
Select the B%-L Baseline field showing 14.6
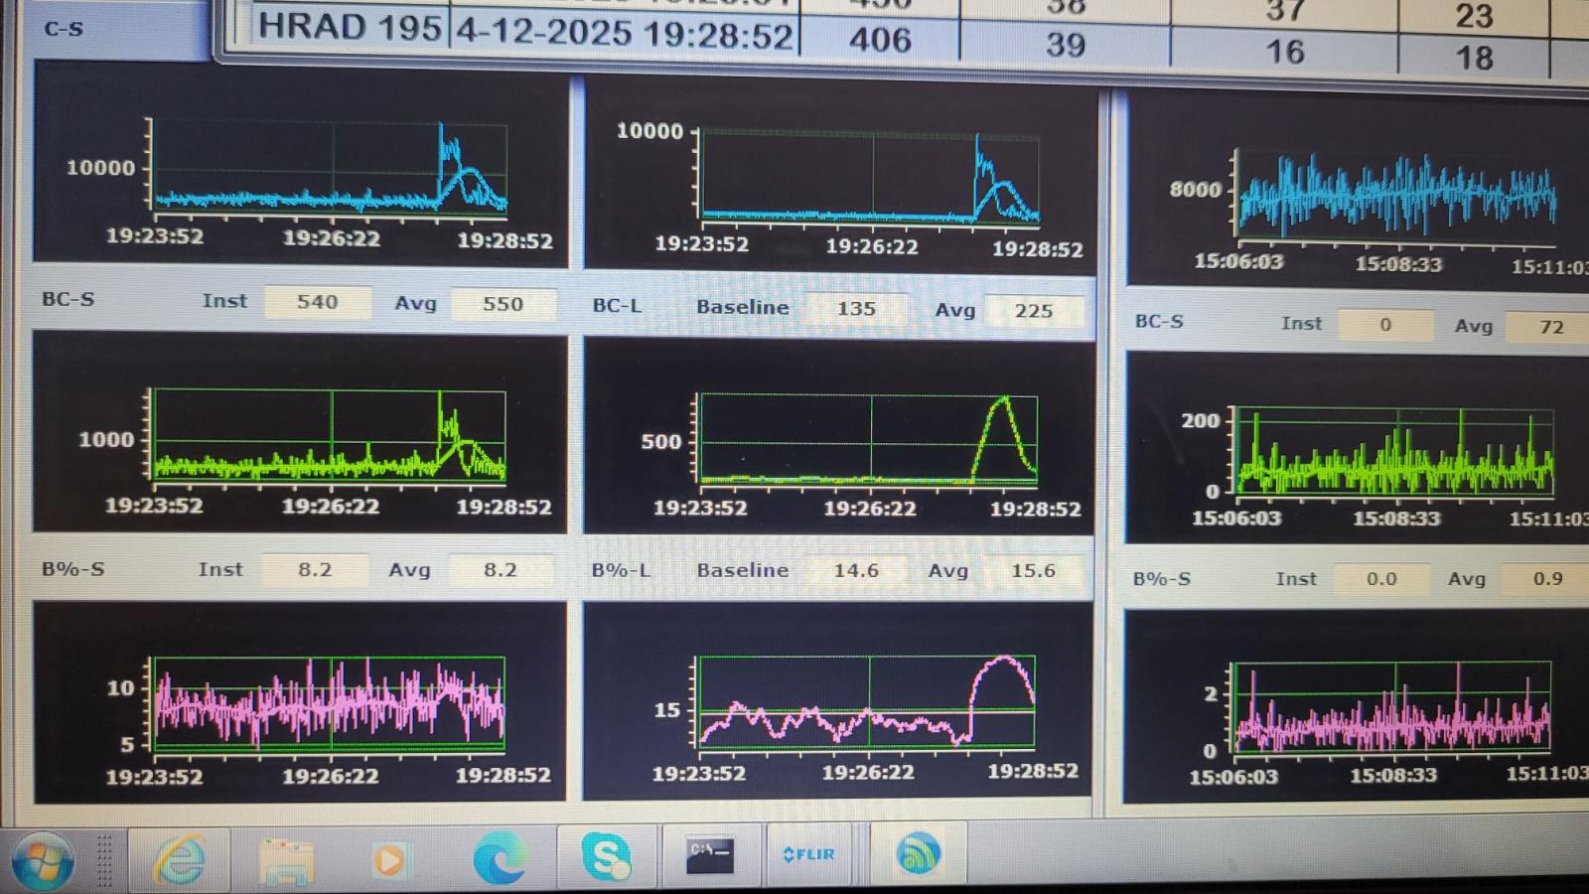coord(855,572)
